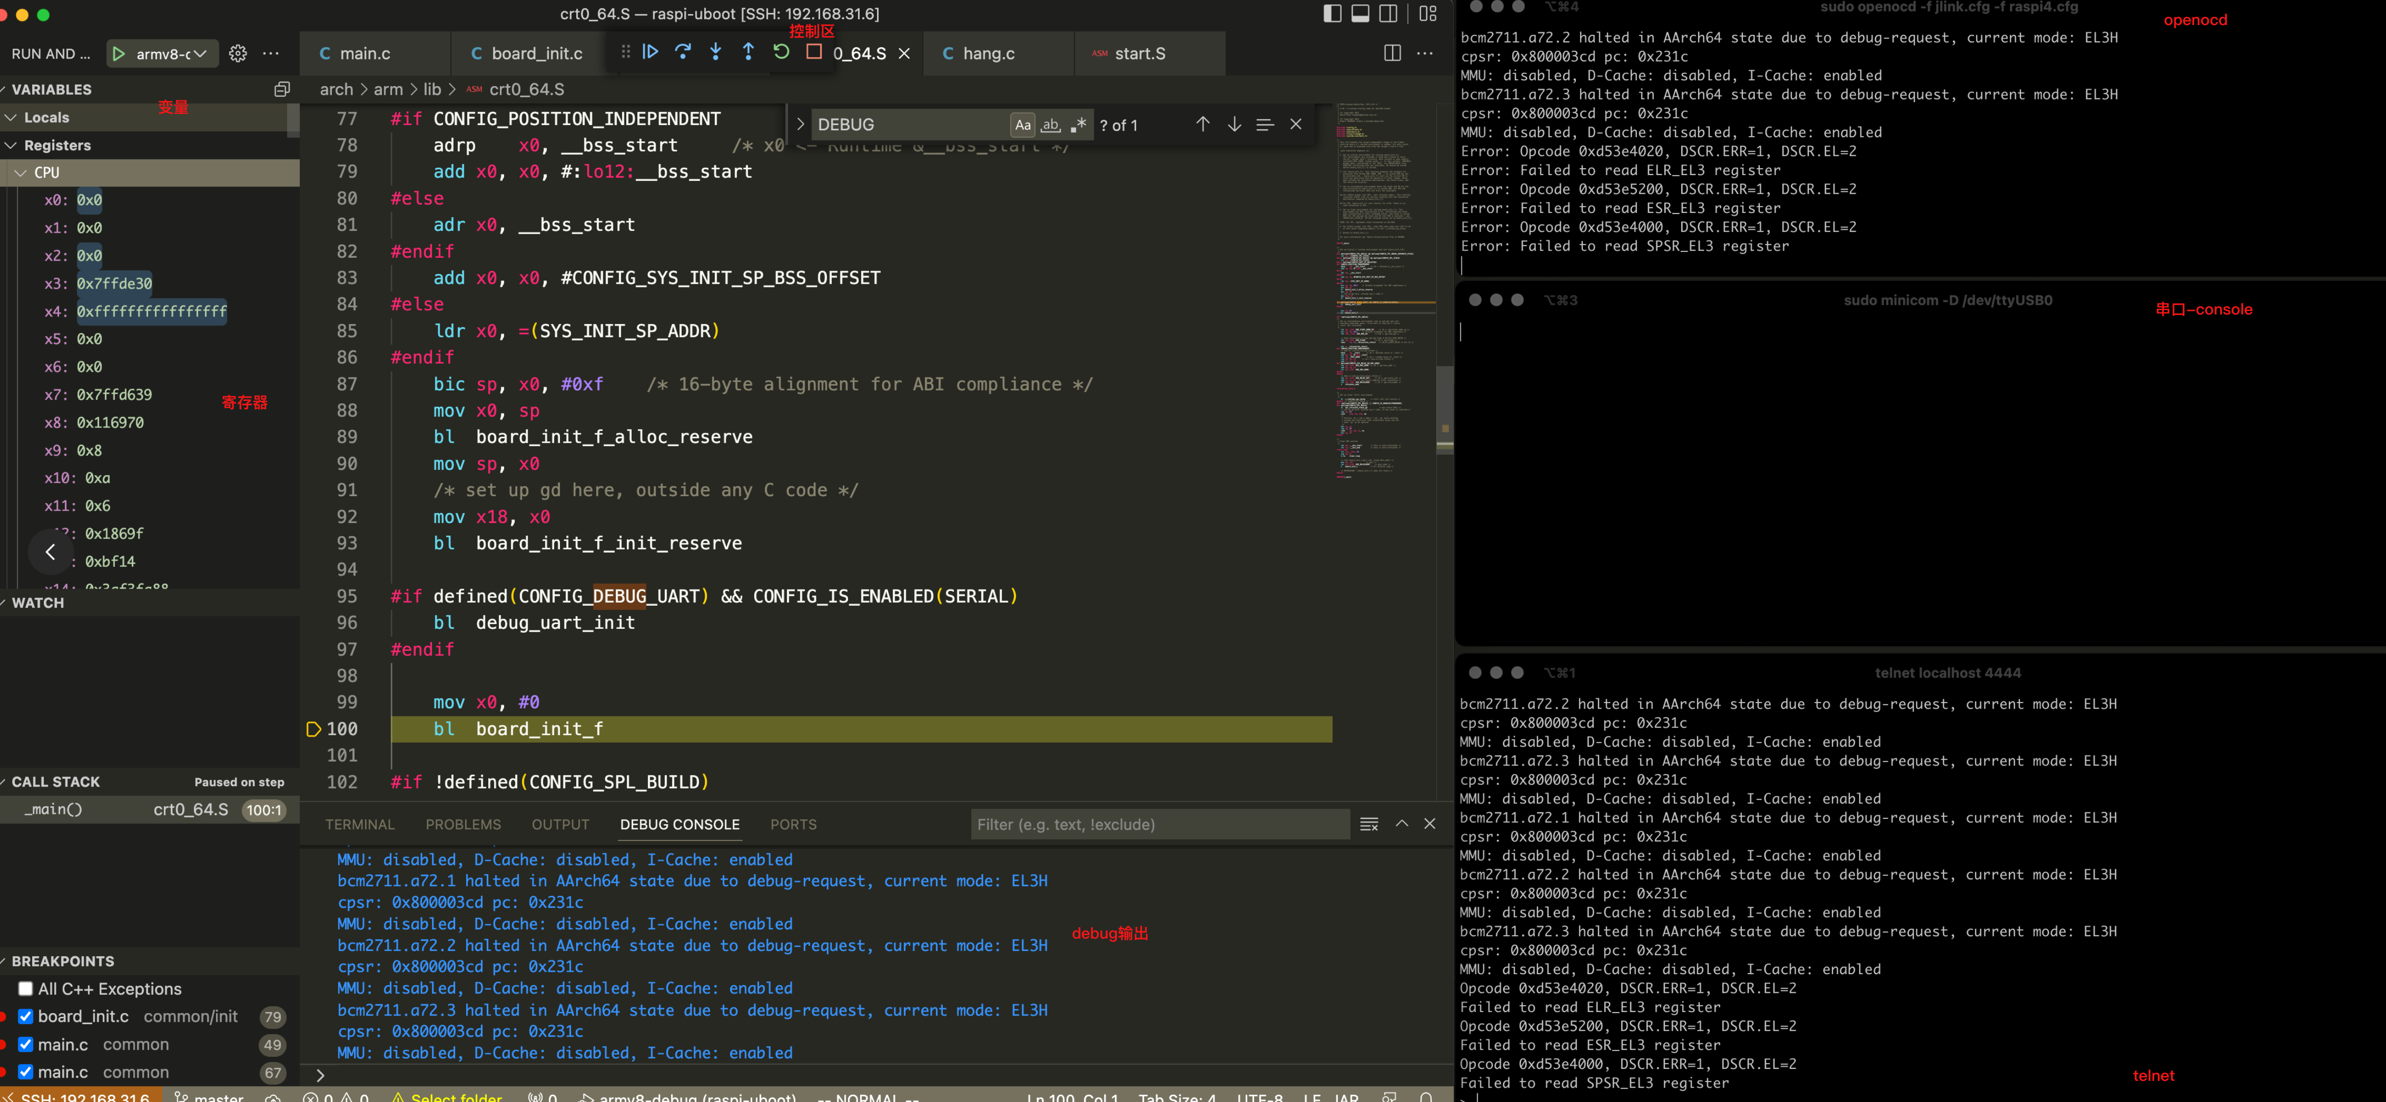
Task: Uncheck the board_init.c breakpoint
Action: (x=26, y=1016)
